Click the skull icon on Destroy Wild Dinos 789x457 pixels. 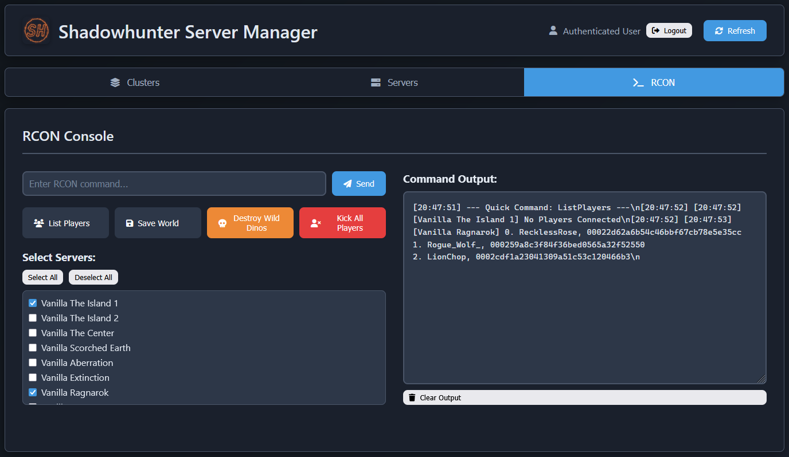[x=222, y=223]
